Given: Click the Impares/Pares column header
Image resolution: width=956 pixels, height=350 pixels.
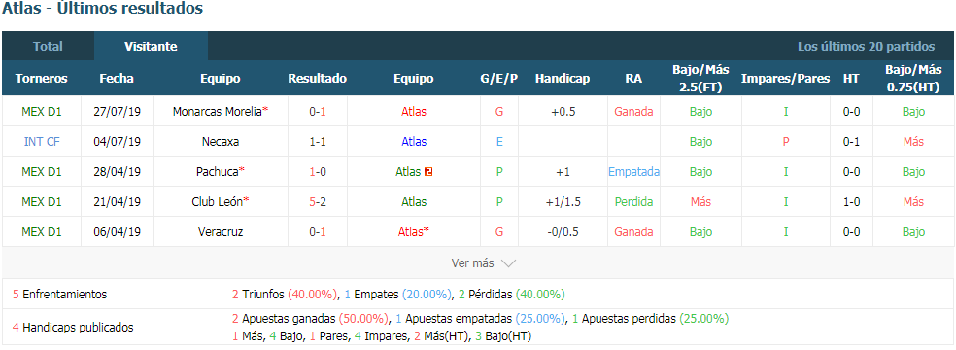Looking at the screenshot, I should pos(785,79).
